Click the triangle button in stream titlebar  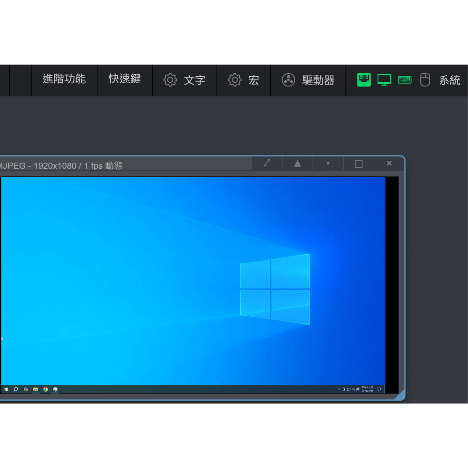pos(298,163)
